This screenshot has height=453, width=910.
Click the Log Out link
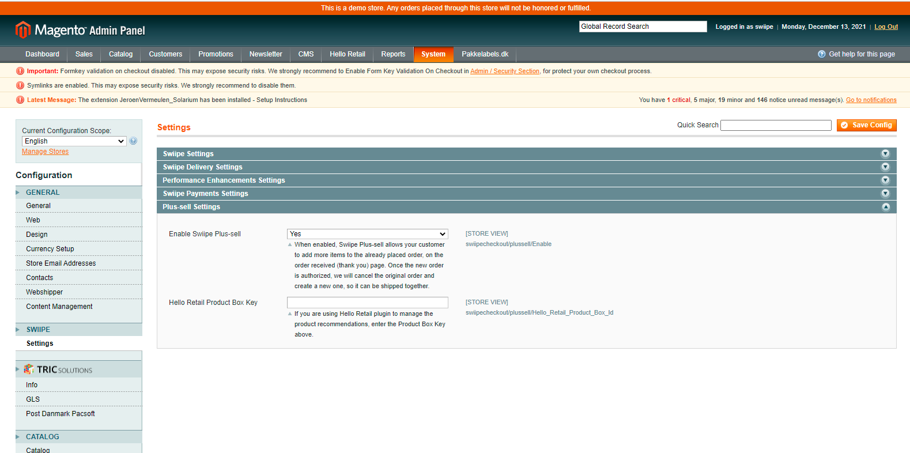[x=886, y=27]
